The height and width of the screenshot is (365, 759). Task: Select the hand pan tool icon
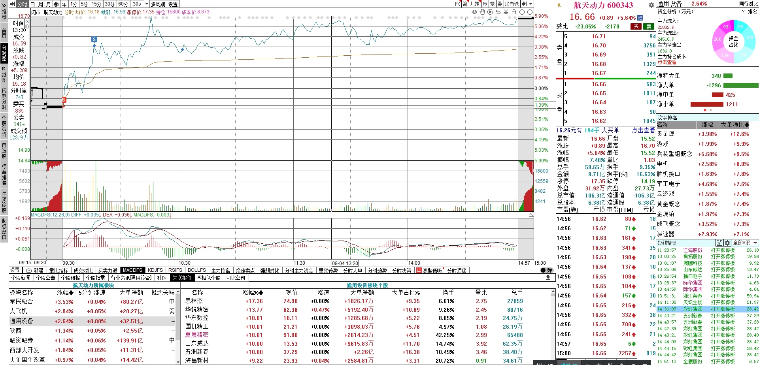482,12
